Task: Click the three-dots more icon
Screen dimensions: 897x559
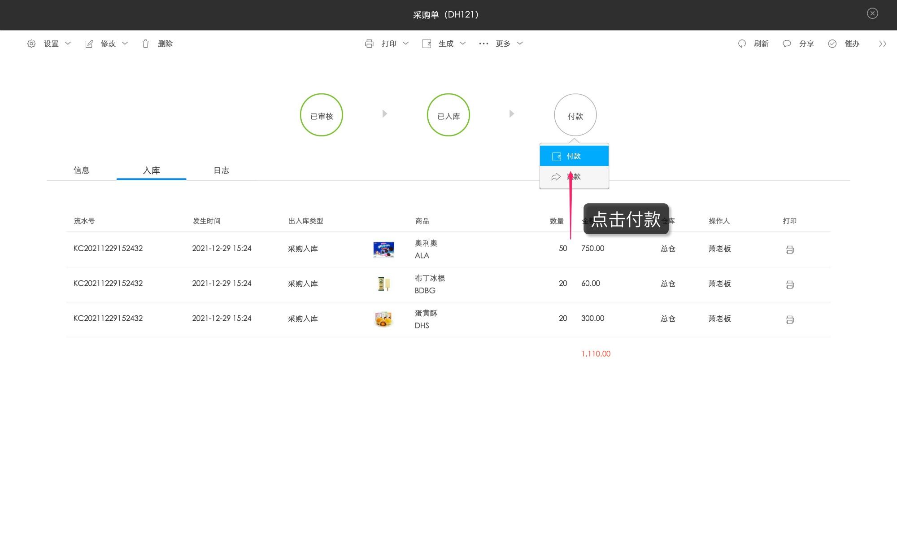Action: (x=483, y=44)
